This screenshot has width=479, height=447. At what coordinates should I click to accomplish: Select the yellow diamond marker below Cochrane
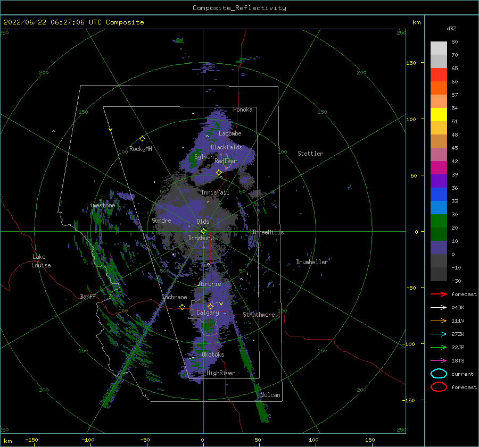183,307
